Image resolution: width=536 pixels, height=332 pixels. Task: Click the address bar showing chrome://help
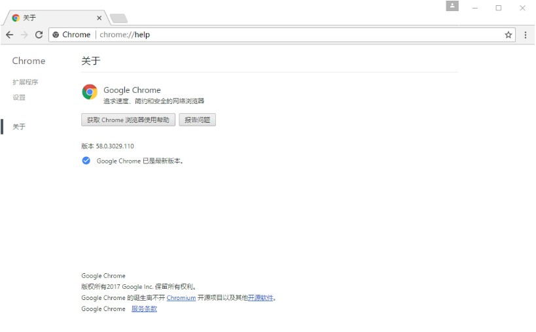282,35
